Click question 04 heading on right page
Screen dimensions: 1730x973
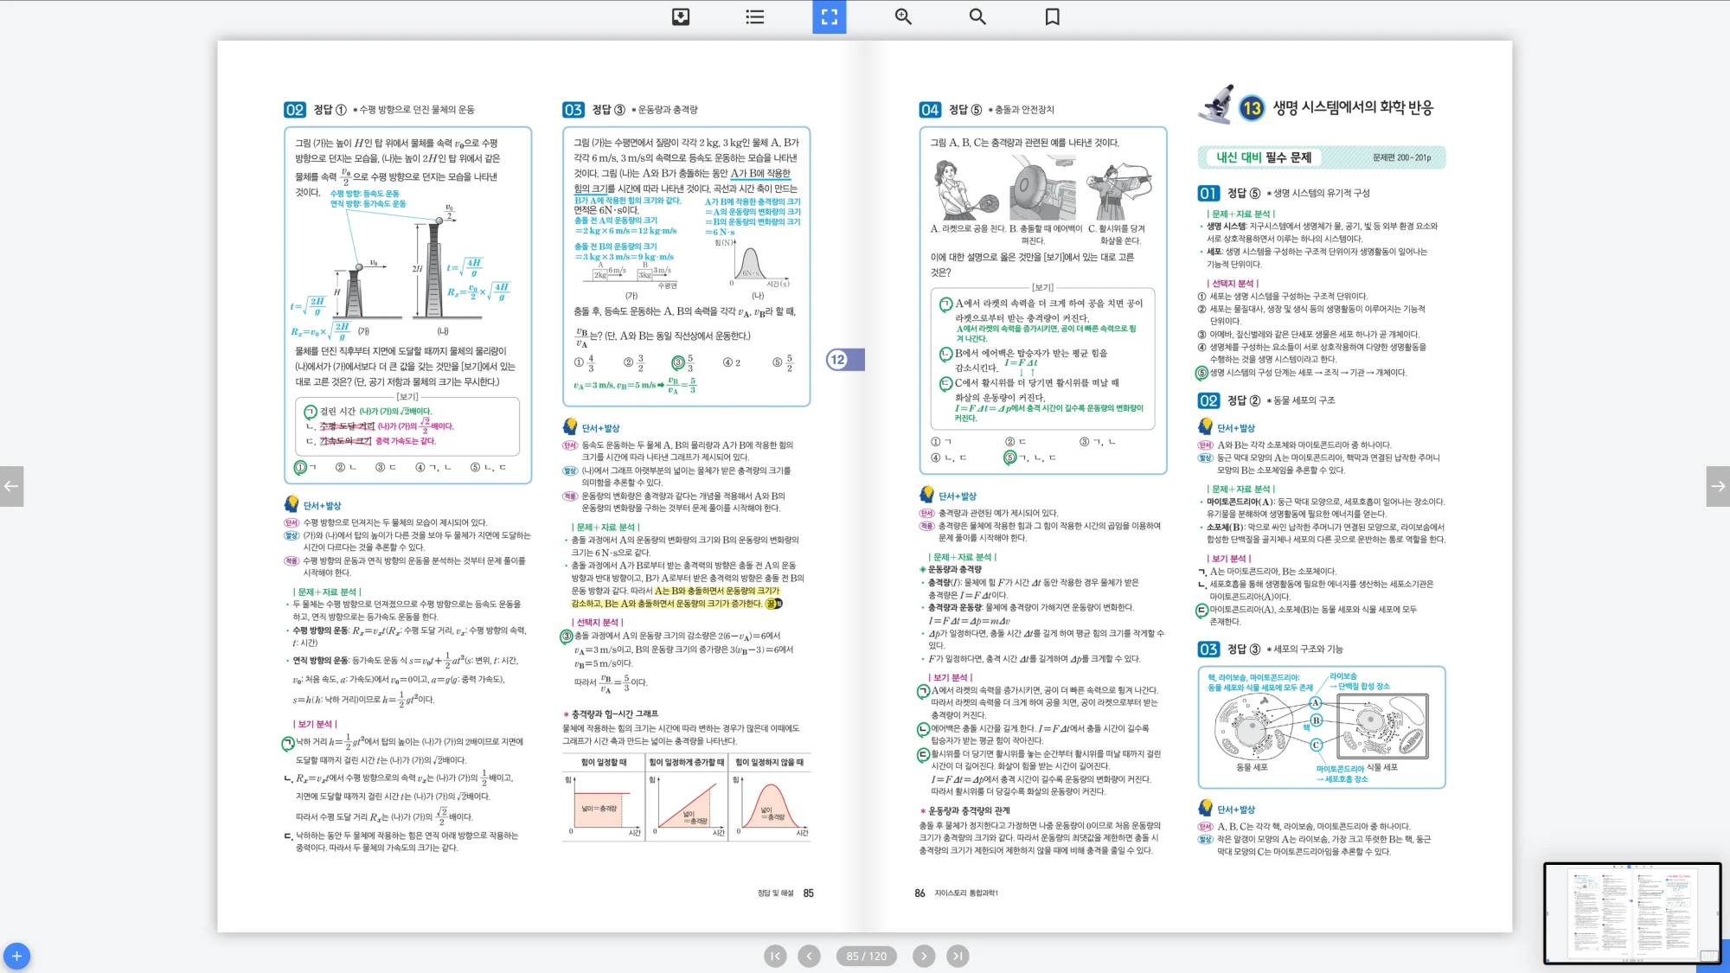[x=930, y=110]
